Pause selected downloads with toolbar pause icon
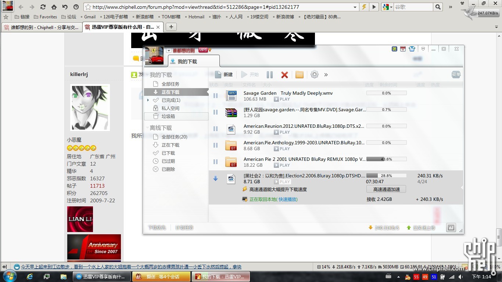This screenshot has height=282, width=502. (x=270, y=75)
